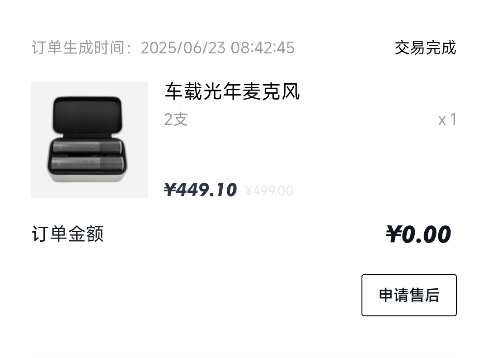Click the order total ¥0.00
The height and width of the screenshot is (358, 488).
(x=418, y=234)
